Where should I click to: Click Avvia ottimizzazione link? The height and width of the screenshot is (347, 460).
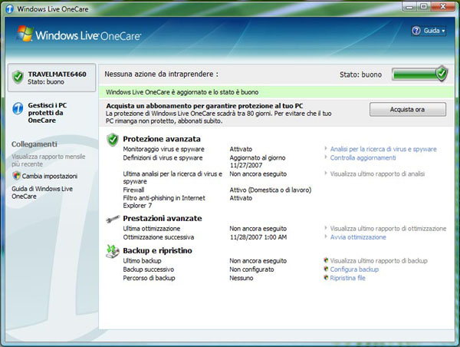[x=358, y=237]
